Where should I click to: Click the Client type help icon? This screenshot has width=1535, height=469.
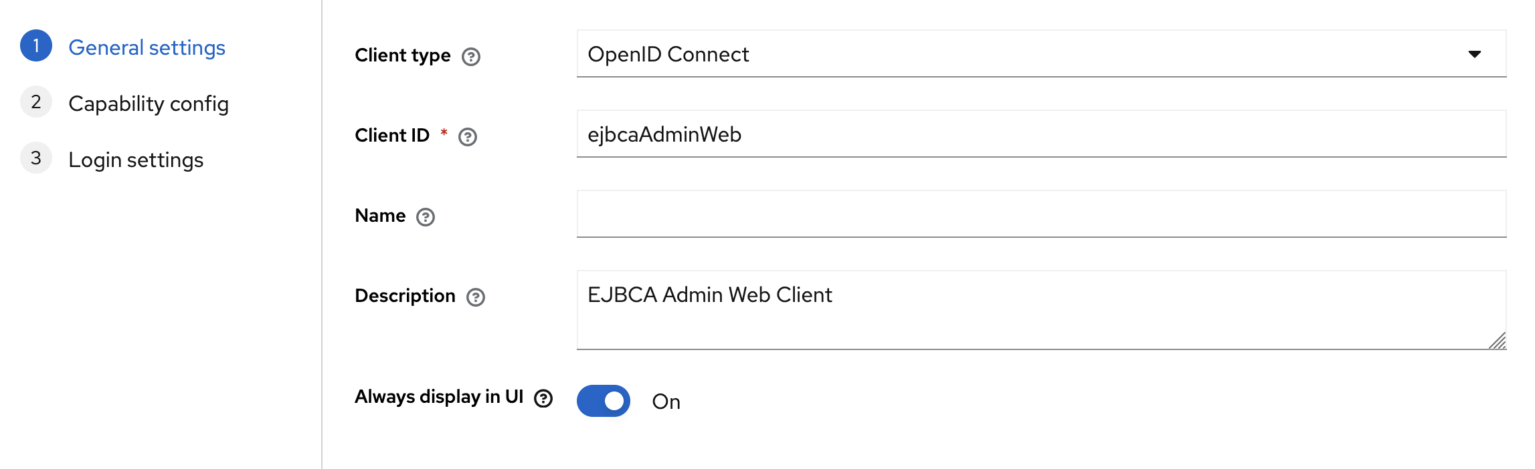click(471, 57)
